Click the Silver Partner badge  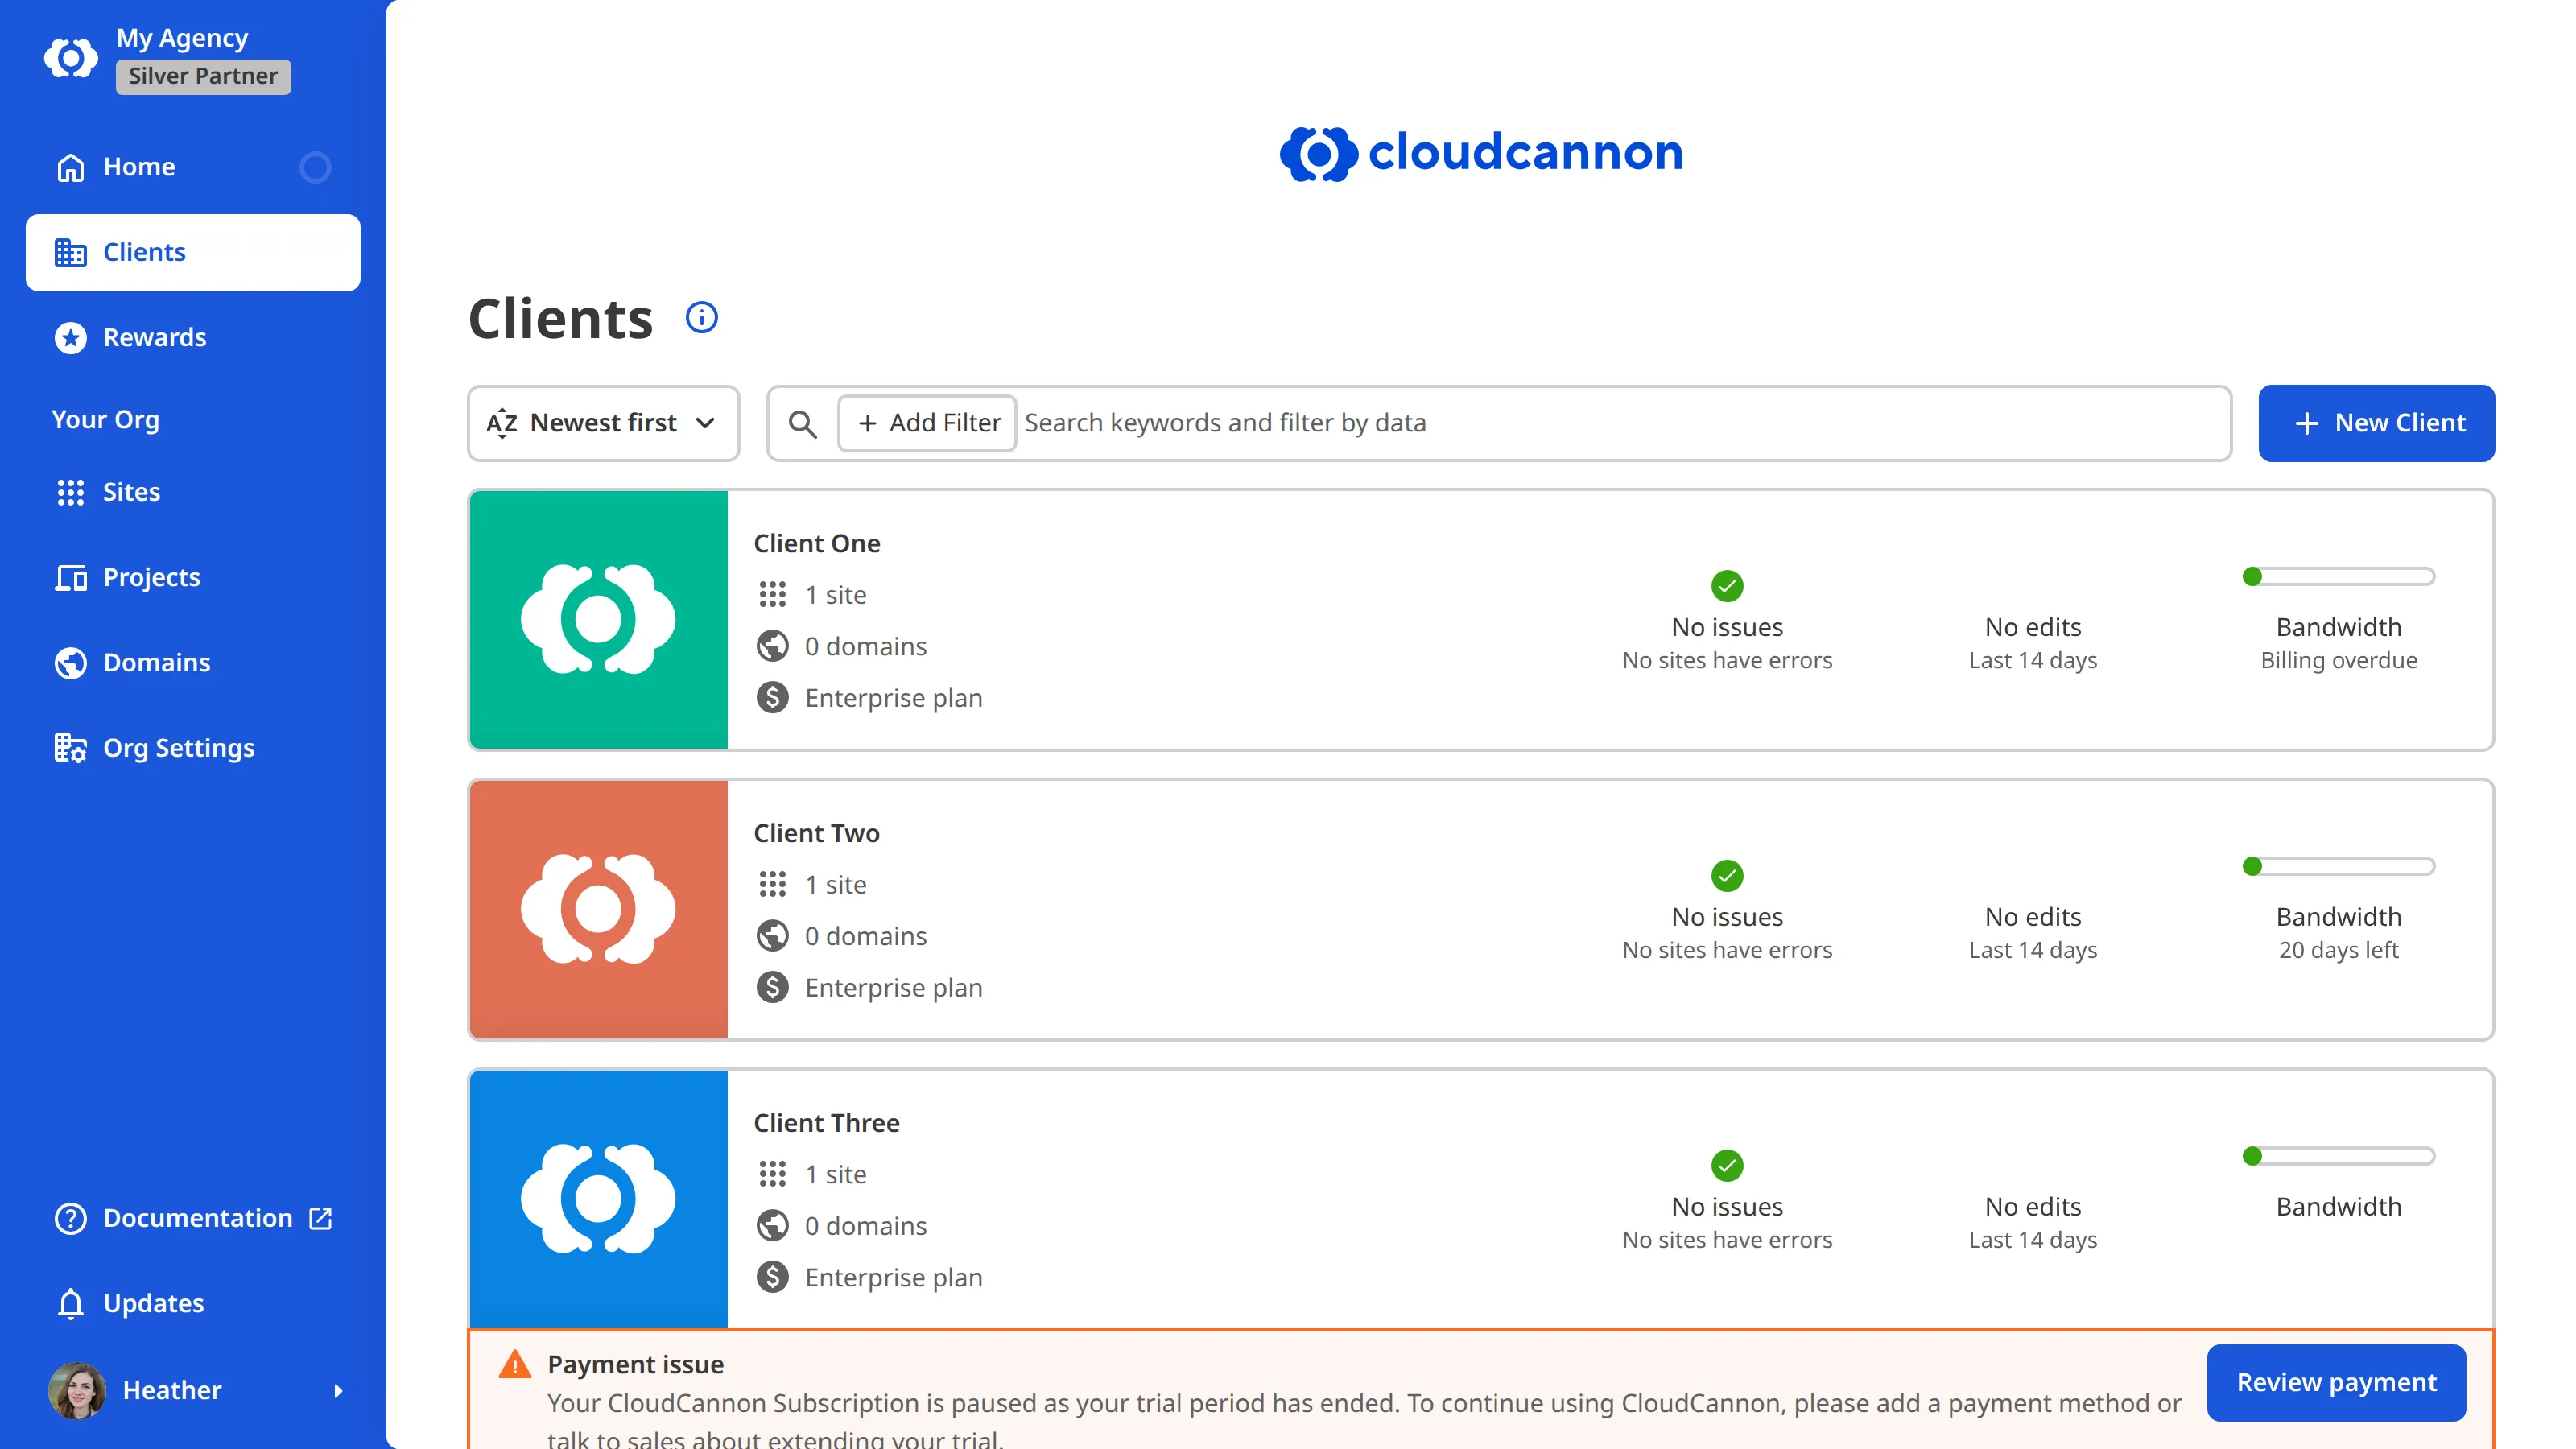[x=203, y=76]
